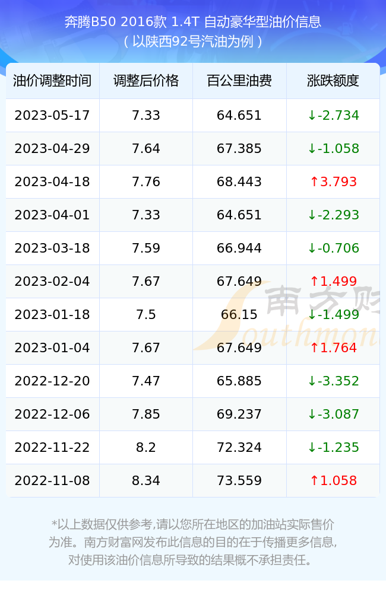This screenshot has height=593, width=386.
Task: Click the green change value ↓-1.058
Action: [333, 149]
